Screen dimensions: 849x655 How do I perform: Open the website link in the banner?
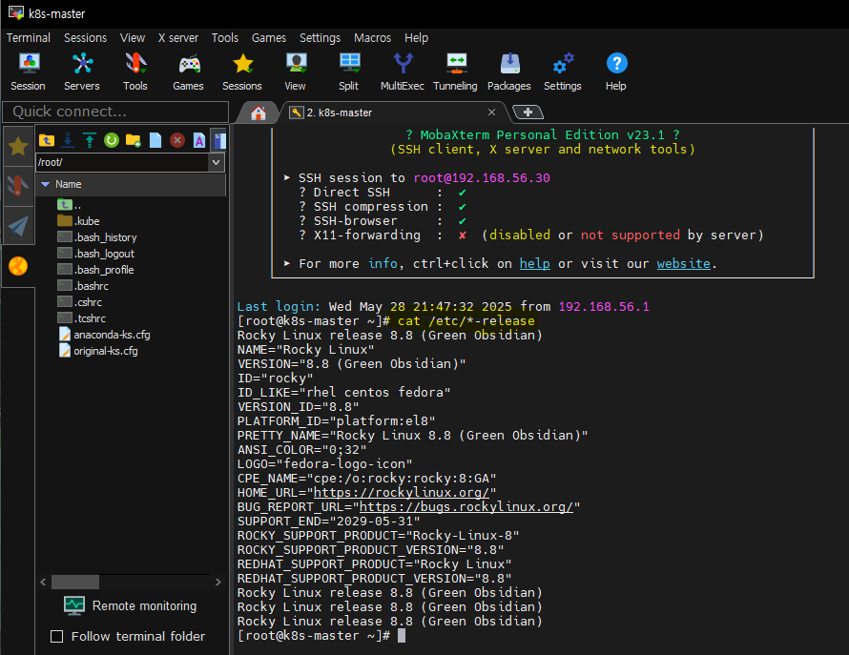(683, 263)
